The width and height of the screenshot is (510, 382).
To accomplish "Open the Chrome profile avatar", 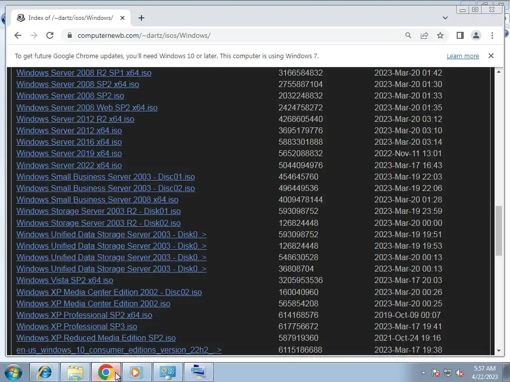I will tap(476, 35).
